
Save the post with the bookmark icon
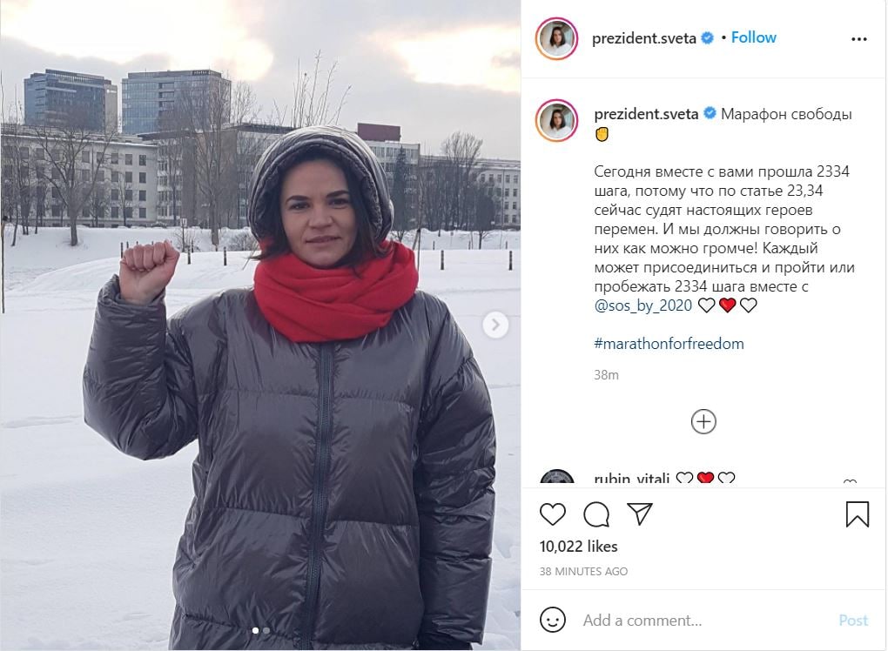click(x=857, y=514)
